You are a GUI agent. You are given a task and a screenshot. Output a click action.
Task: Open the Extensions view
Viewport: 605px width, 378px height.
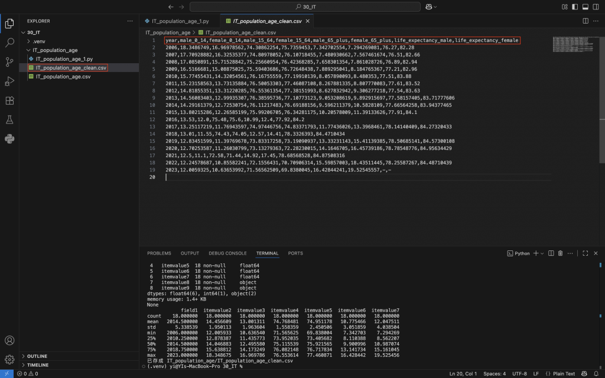pos(9,100)
